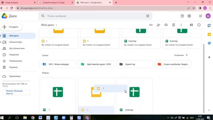Select folder Әдістемелік құрал. 2022
Viewport: 213px width, 120px height.
pyautogui.click(x=96, y=64)
